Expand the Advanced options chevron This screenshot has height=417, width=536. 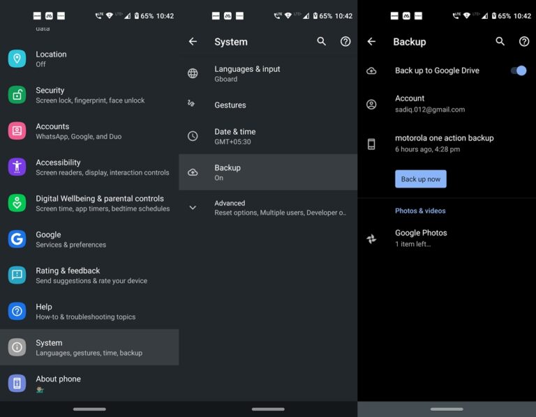(x=193, y=208)
